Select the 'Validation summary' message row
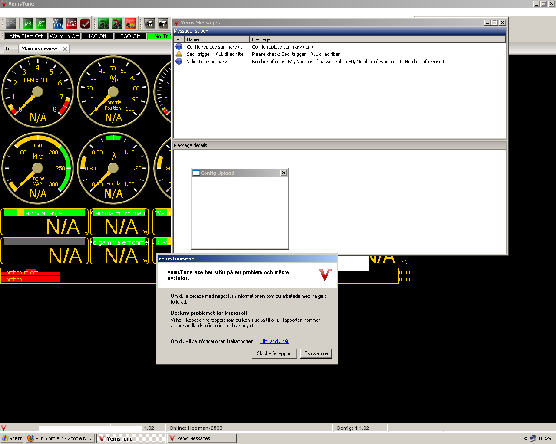Image resolution: width=556 pixels, height=444 pixels. click(340, 61)
